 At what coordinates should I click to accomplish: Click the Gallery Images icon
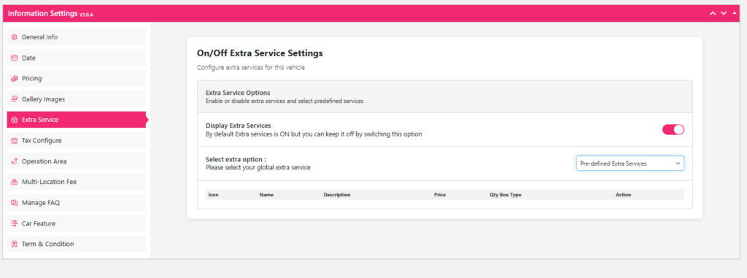[15, 99]
